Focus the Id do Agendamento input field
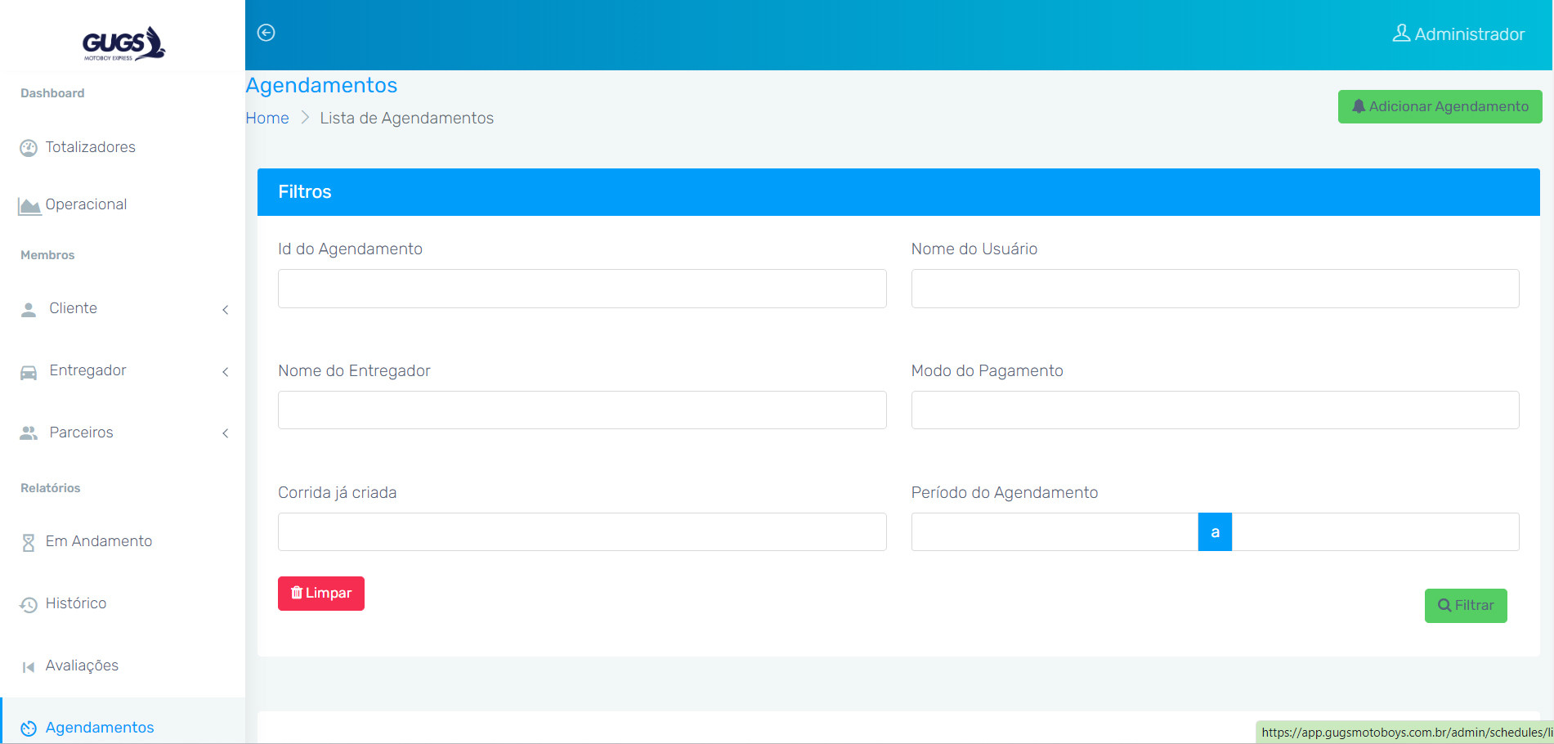The image size is (1554, 744). pyautogui.click(x=581, y=289)
